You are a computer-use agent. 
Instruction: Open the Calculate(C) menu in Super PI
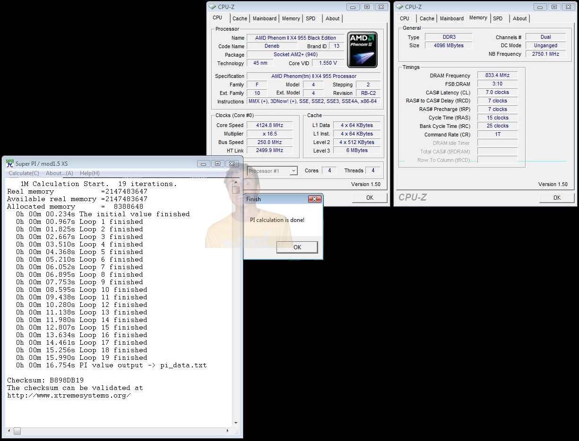[x=24, y=173]
